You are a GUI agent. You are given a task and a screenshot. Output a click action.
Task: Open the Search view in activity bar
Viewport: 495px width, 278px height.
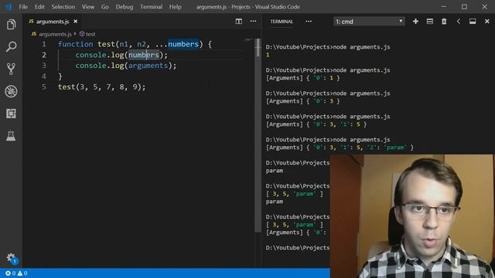pyautogui.click(x=11, y=46)
